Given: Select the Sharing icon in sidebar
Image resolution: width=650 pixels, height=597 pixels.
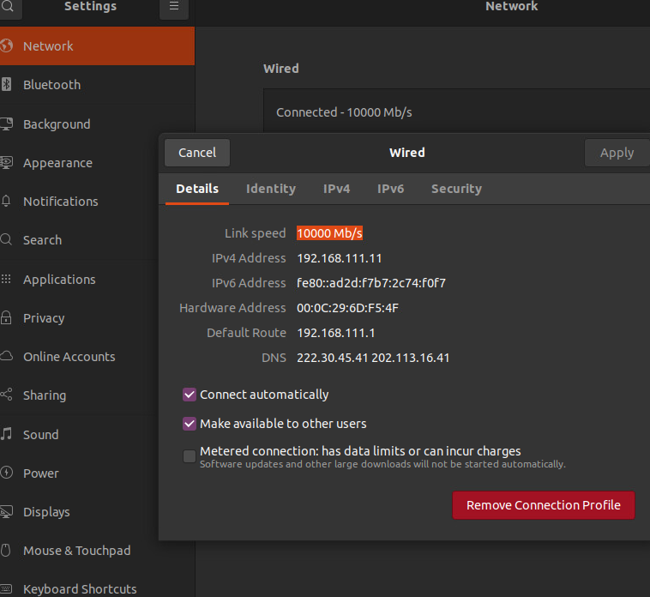Looking at the screenshot, I should click(x=7, y=395).
